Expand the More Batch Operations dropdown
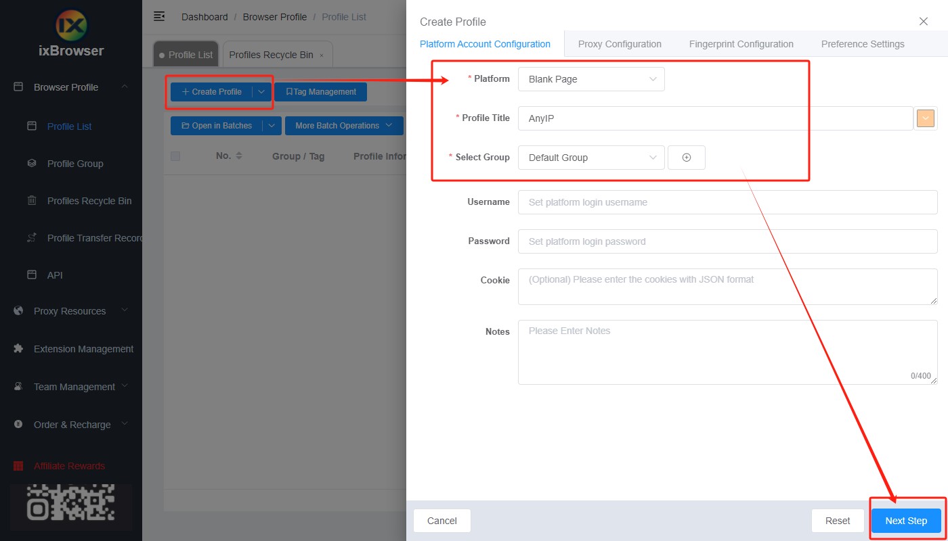This screenshot has width=948, height=541. click(344, 125)
